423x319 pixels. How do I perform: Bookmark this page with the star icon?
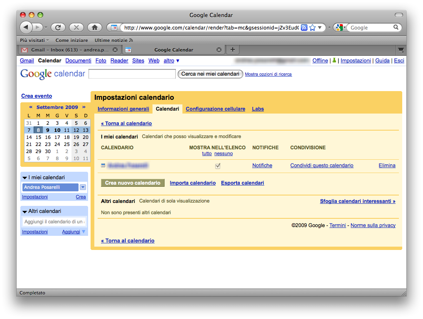tap(312, 27)
